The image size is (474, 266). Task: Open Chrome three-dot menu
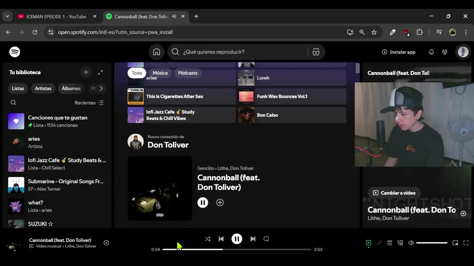coord(466,32)
